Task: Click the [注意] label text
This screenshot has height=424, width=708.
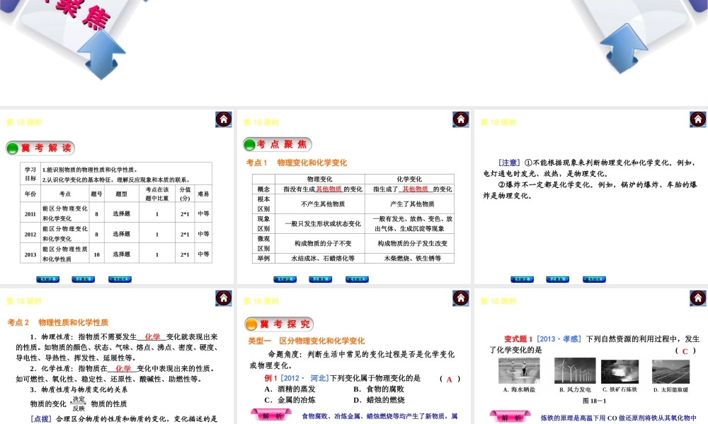Action: coord(509,163)
